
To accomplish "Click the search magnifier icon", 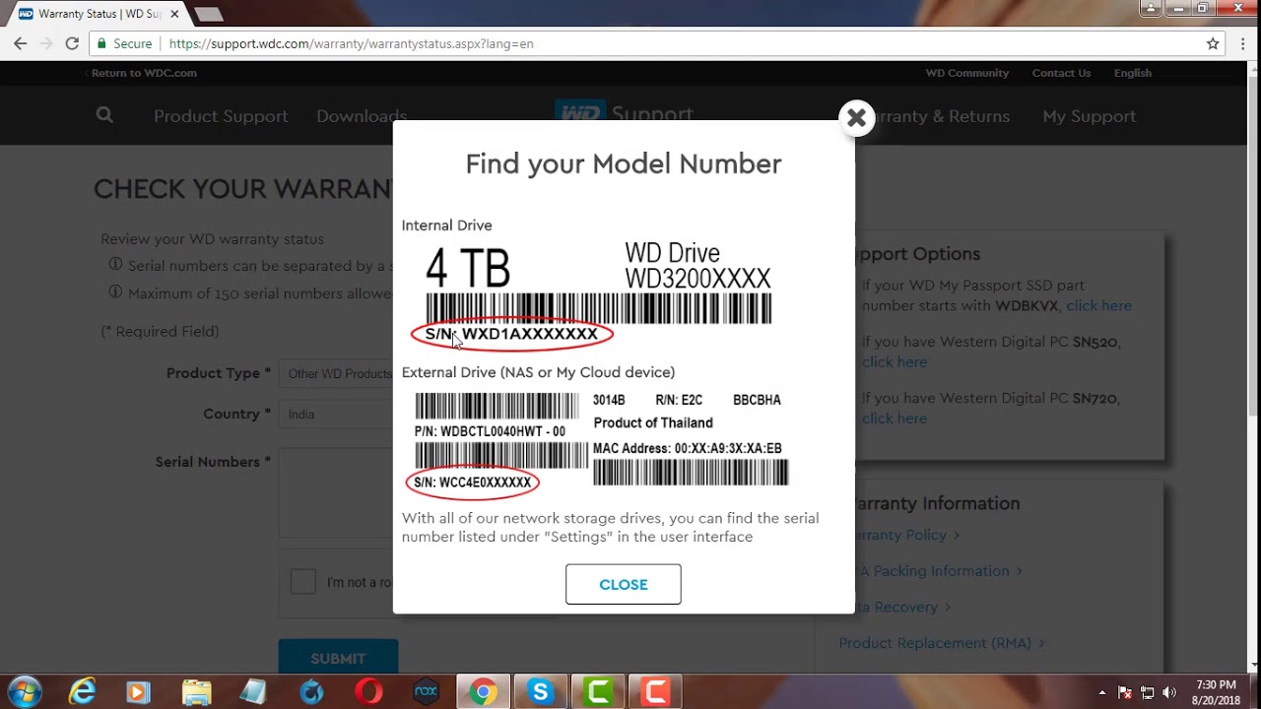I will click(x=104, y=115).
